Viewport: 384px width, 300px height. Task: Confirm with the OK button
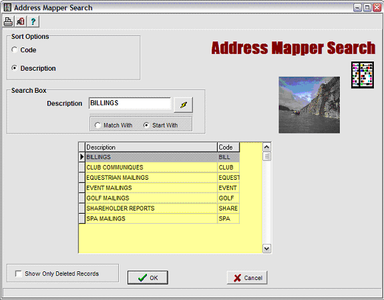[x=148, y=278]
